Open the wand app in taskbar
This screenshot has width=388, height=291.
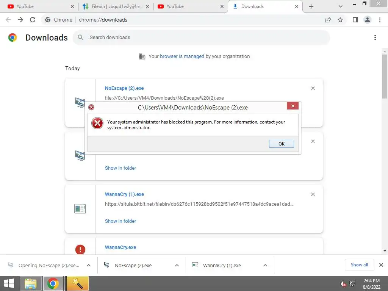click(x=77, y=283)
